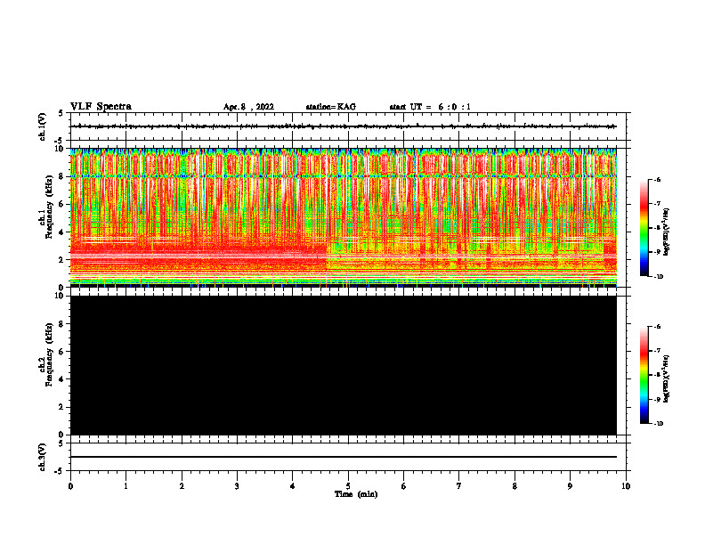Image resolution: width=705 pixels, height=545 pixels.
Task: Click the ch.1 voltage waveform trace panel
Action: click(348, 126)
